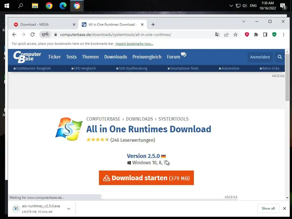Open the Preisvergleich menu item
This screenshot has height=219, width=292.
click(147, 57)
